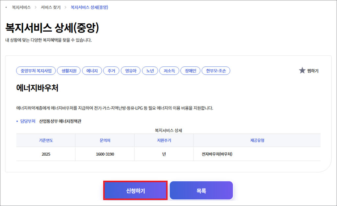Image resolution: width=337 pixels, height=206 pixels.
Task: Navigate to 서비스 찾기 breadcrumb link
Action: coord(51,7)
